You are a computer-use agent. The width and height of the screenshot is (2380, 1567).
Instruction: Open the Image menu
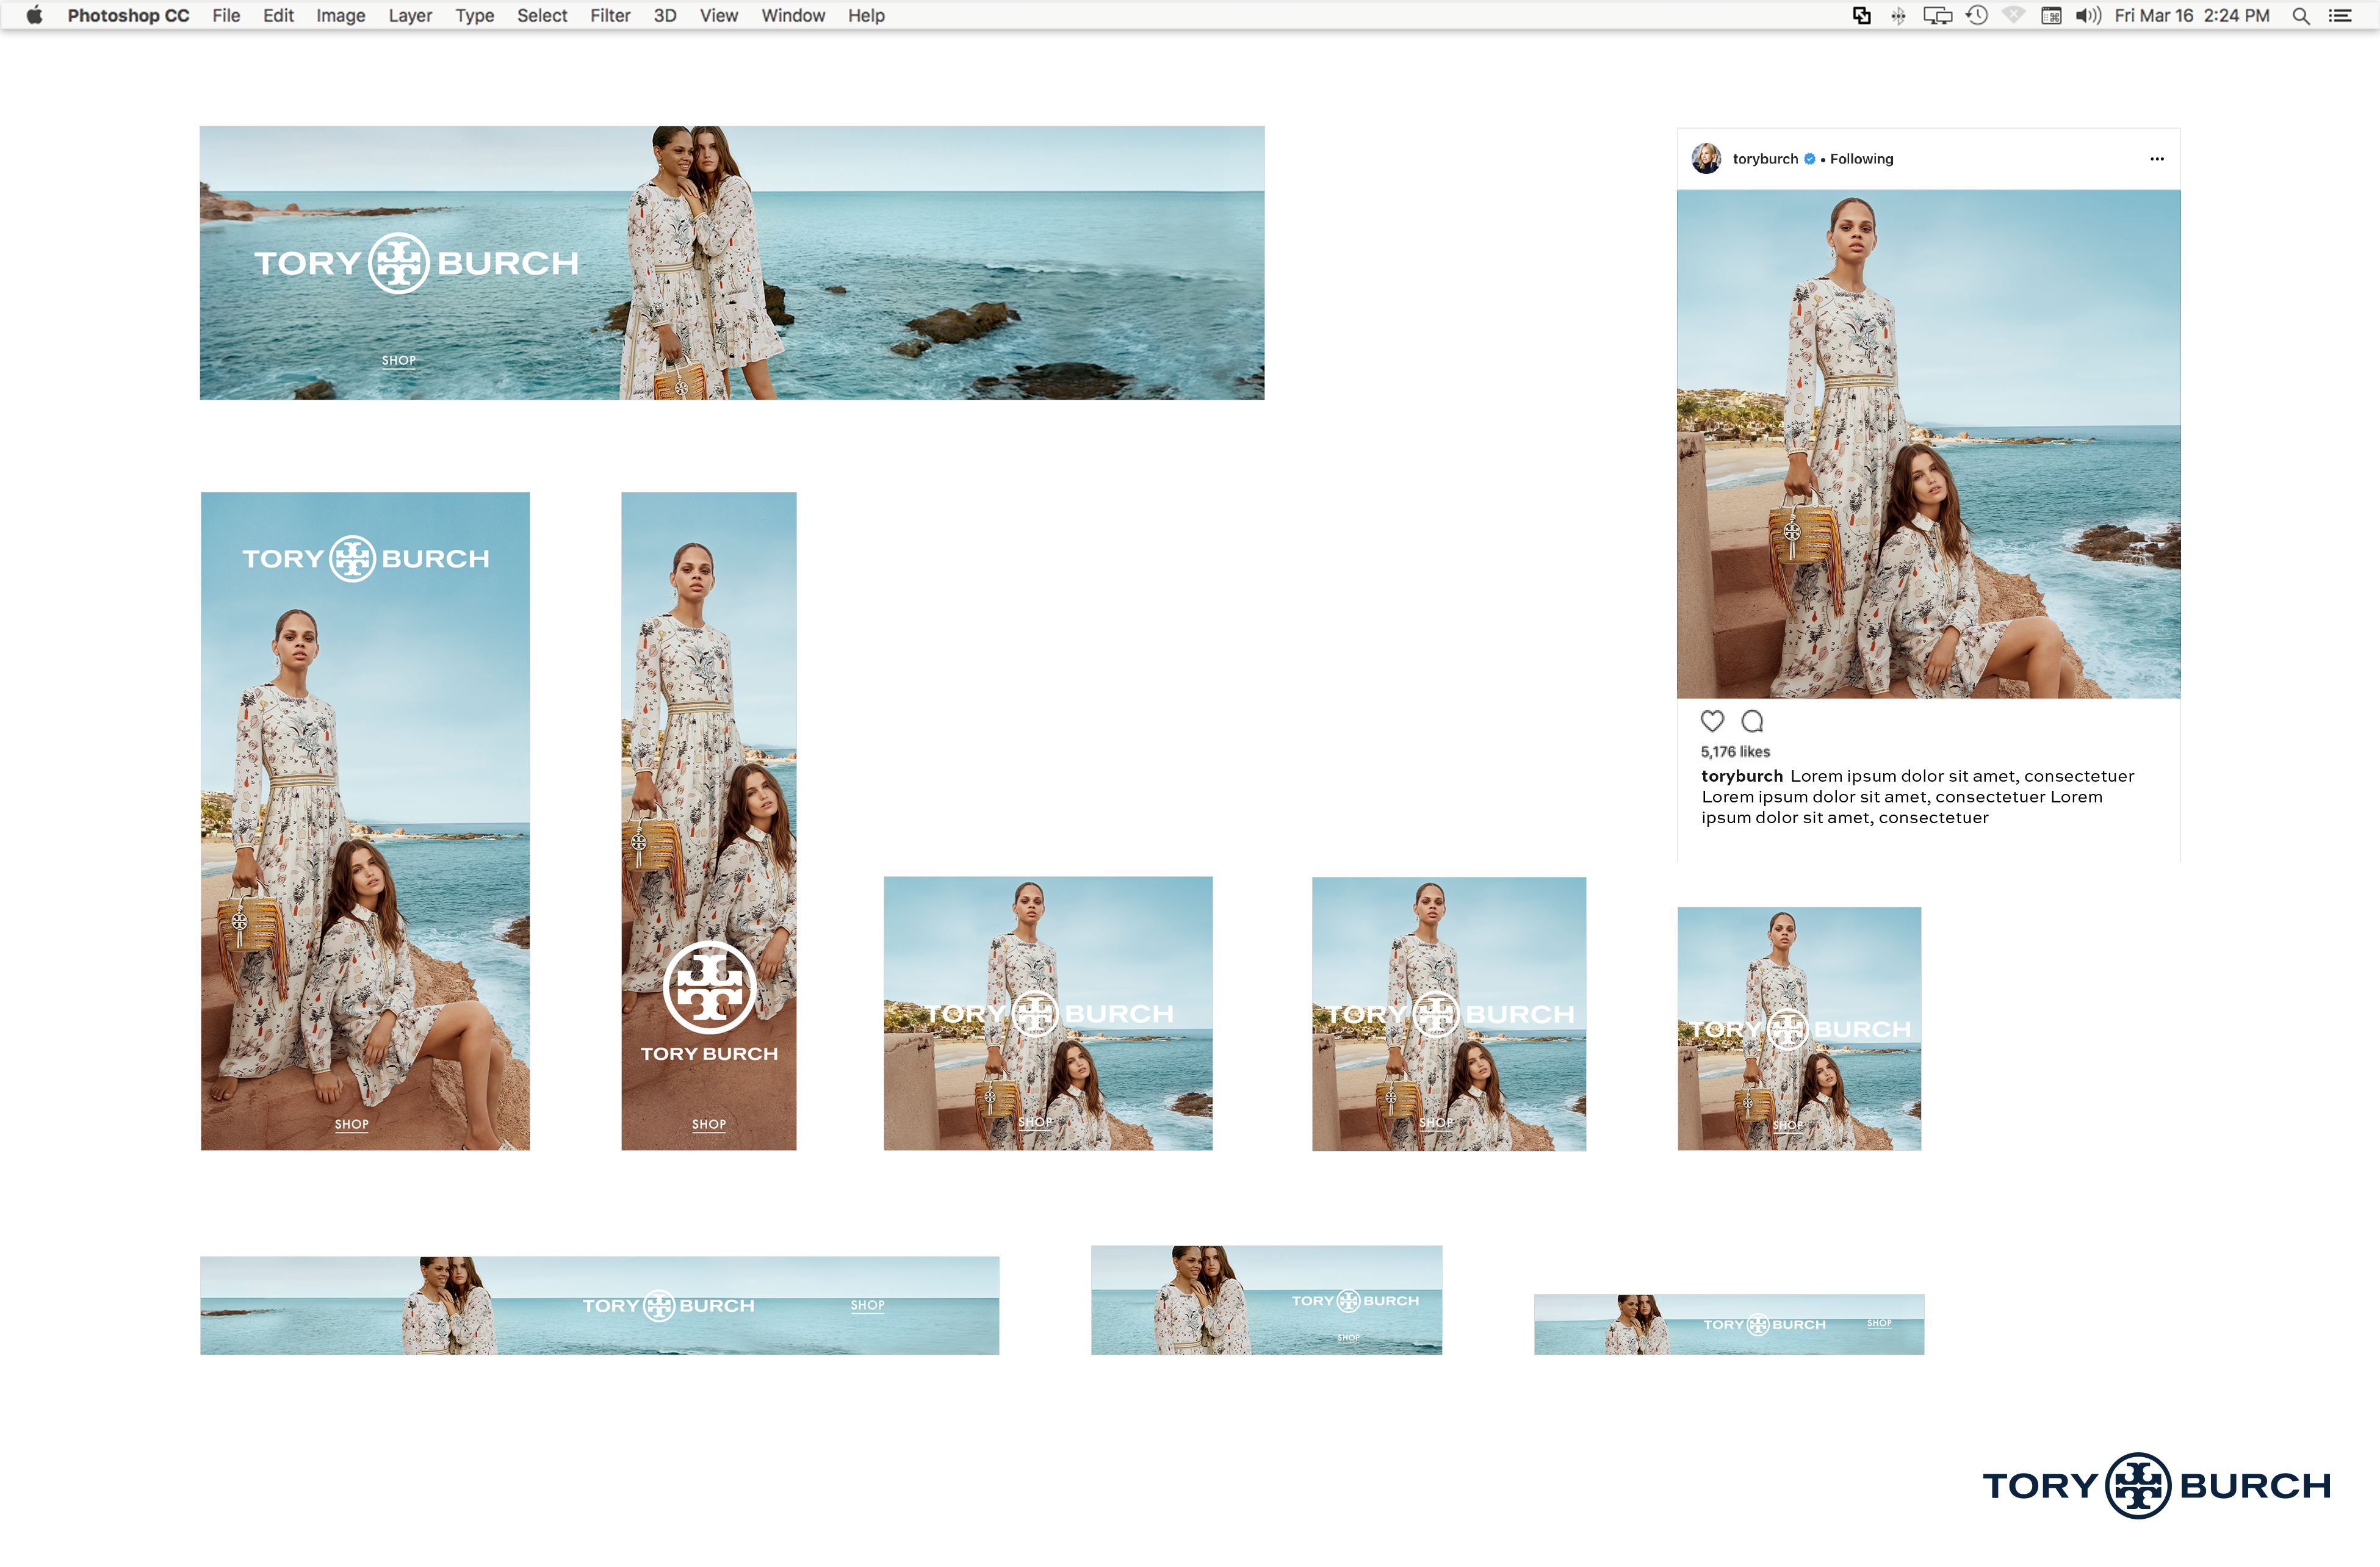pos(340,15)
